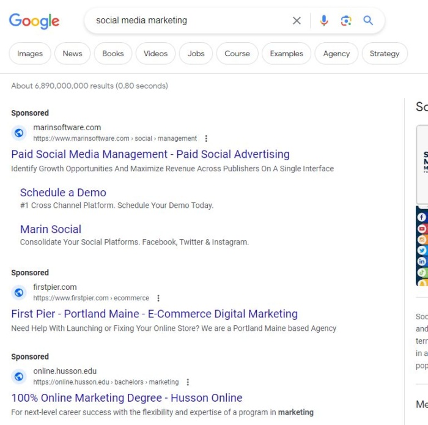Open three-dot menu for marinsoftware.com ad

(x=206, y=138)
